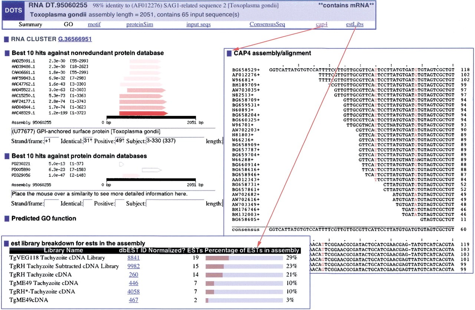
Task: Select the similarity arrow for AAD25091.1
Action: click(145, 61)
